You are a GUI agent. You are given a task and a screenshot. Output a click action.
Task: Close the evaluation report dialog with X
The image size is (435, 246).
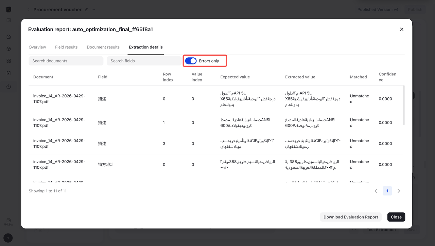click(x=402, y=30)
